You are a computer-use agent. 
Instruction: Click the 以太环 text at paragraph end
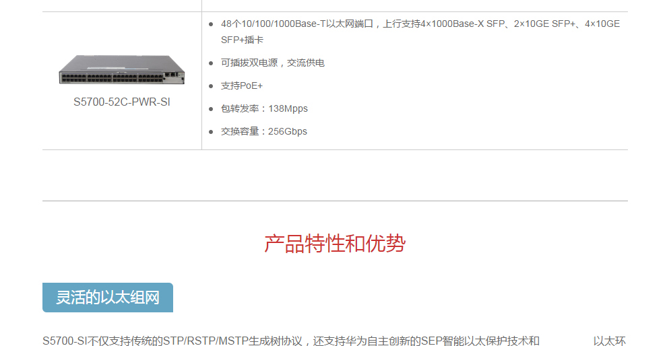(610, 341)
